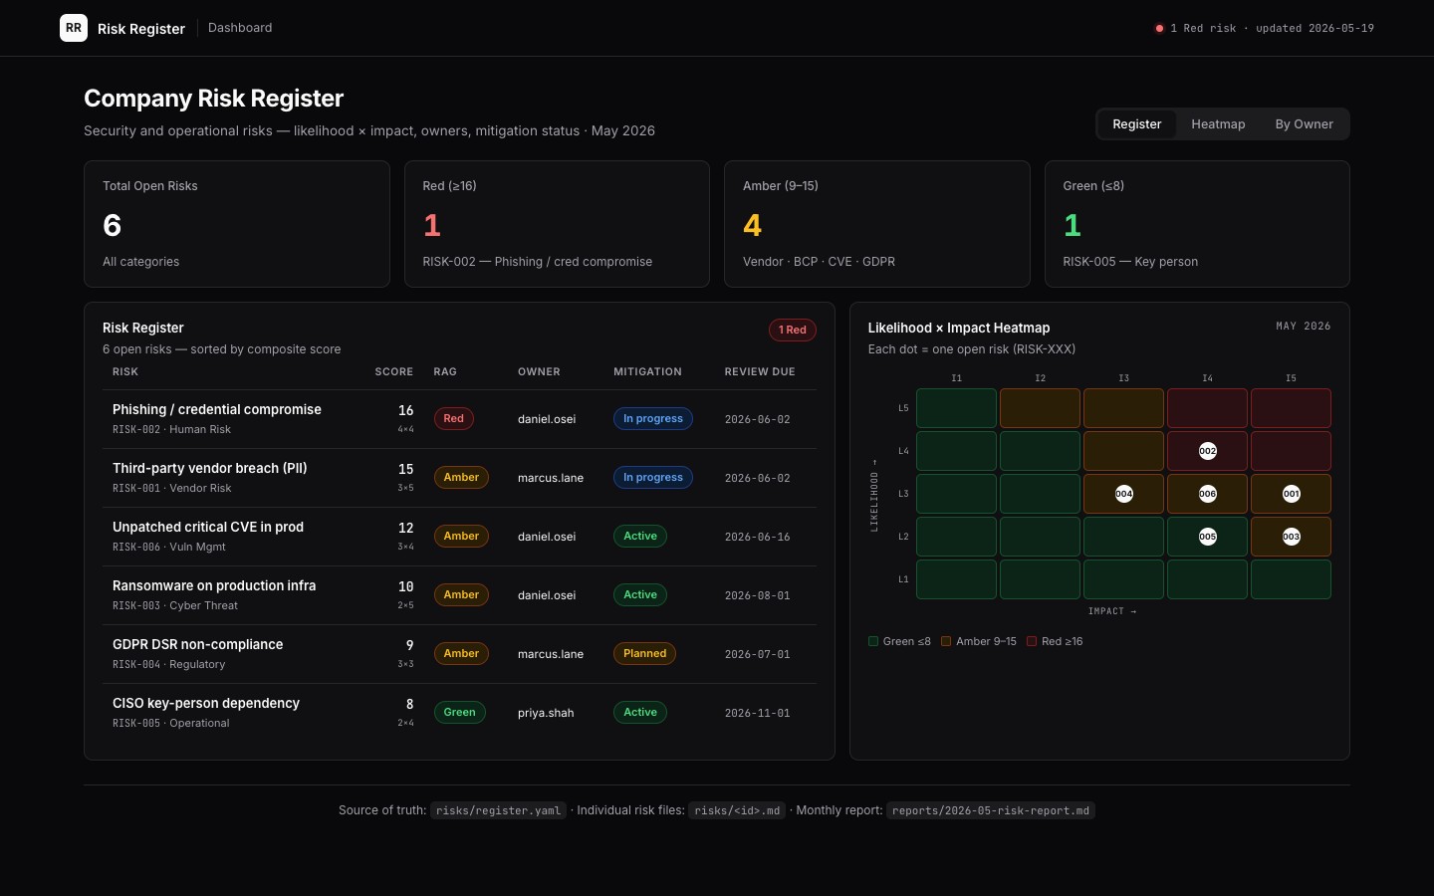Viewport: 1434px width, 896px height.
Task: Click Active status for CISO key-person row
Action: pyautogui.click(x=640, y=712)
